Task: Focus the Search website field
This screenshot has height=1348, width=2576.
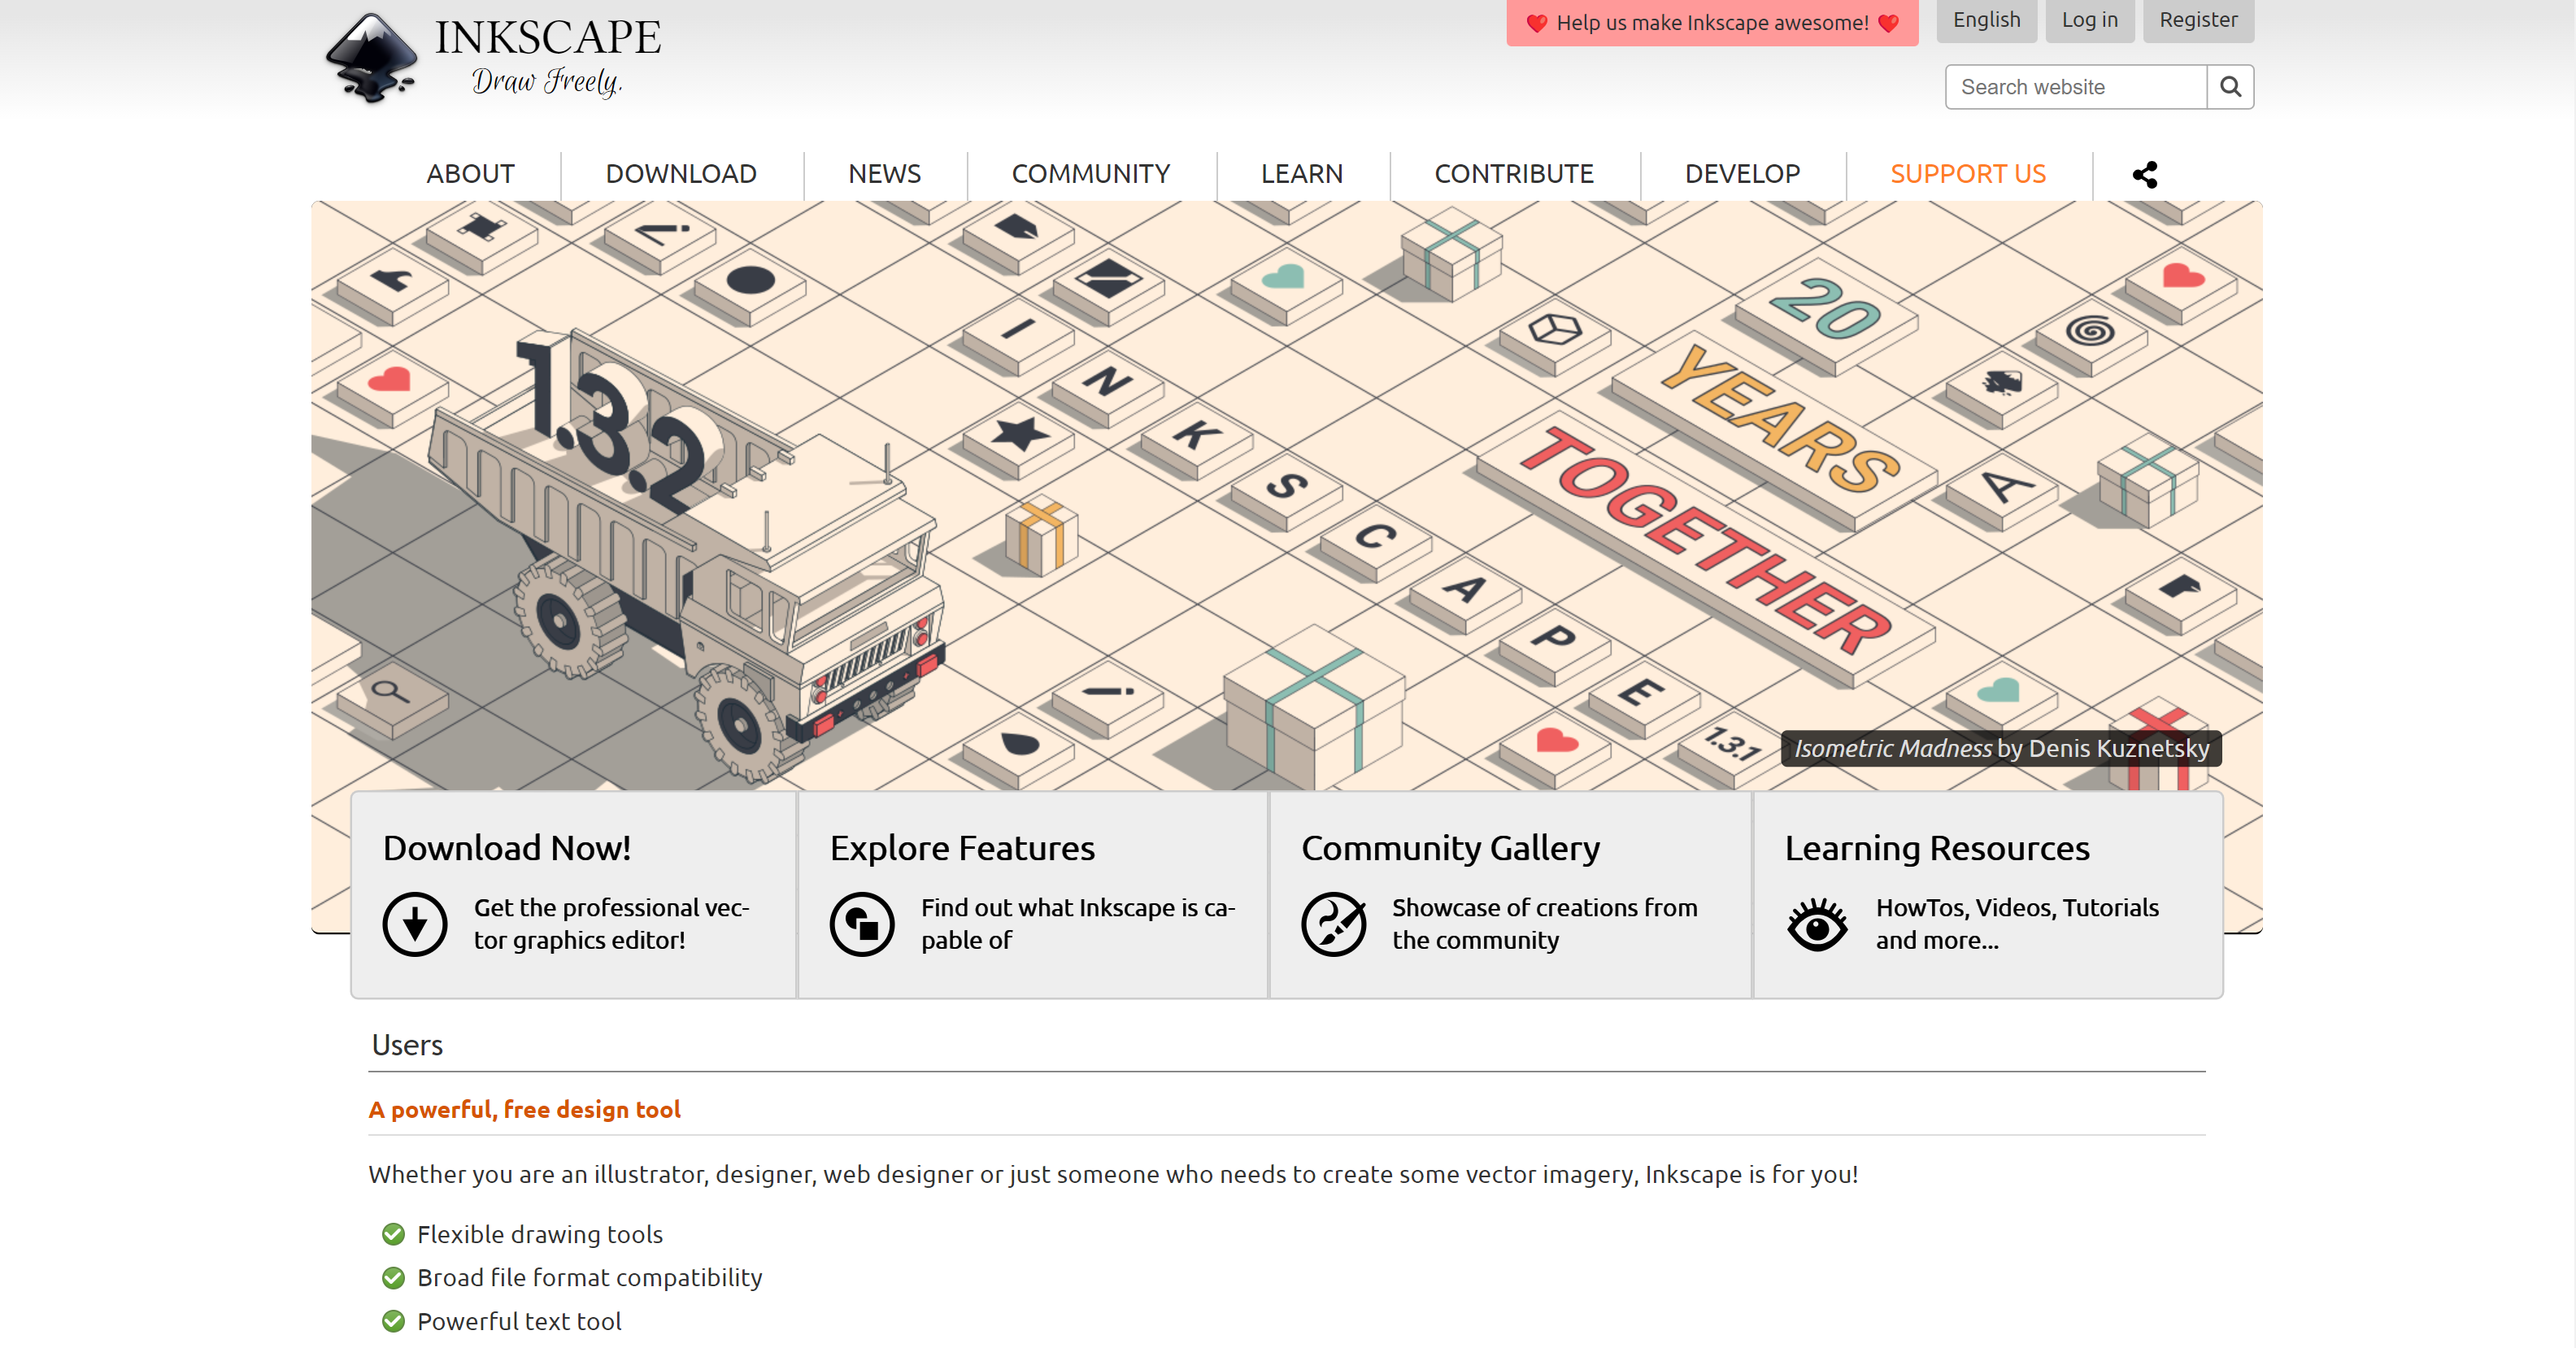Action: pos(2075,87)
